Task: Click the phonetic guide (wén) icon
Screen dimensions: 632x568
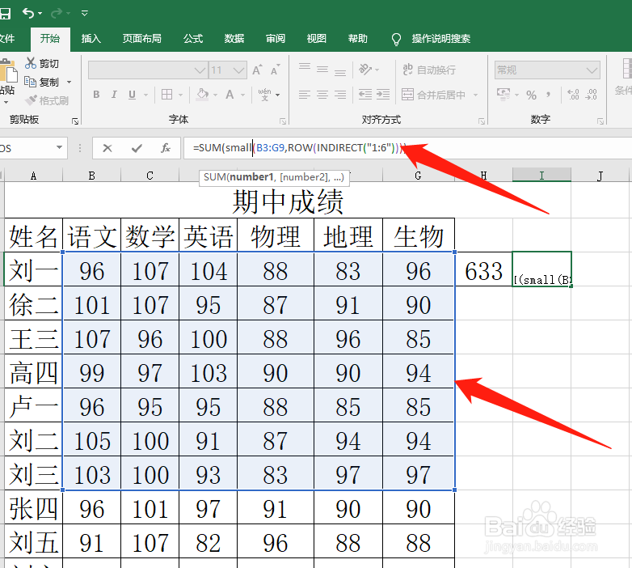Action: [x=264, y=95]
